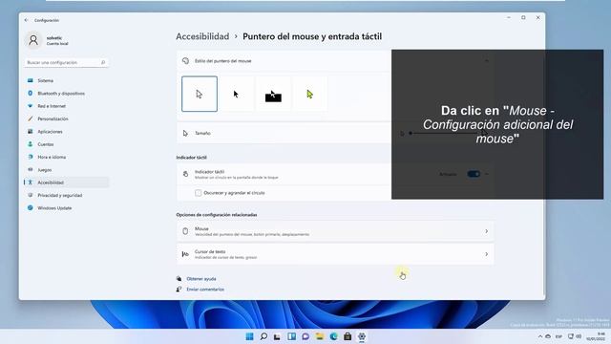Launch Microsoft Edge from the taskbar
This screenshot has width=611, height=344.
[x=333, y=336]
